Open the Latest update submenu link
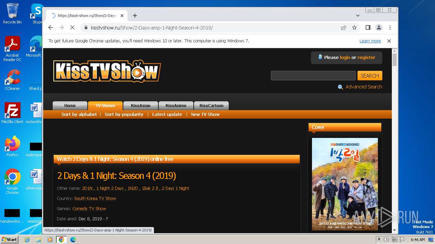Image resolution: width=435 pixels, height=244 pixels. [x=167, y=115]
